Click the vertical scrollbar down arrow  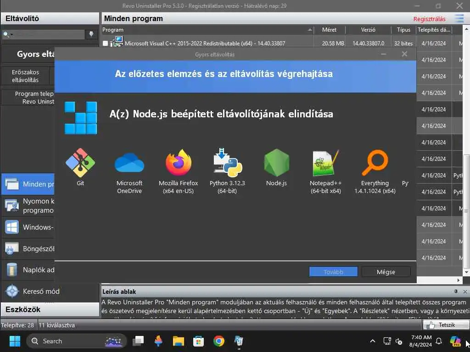pos(466,272)
